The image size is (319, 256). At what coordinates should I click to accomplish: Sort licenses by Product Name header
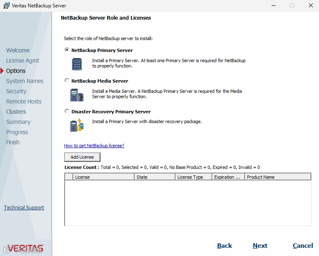click(277, 177)
